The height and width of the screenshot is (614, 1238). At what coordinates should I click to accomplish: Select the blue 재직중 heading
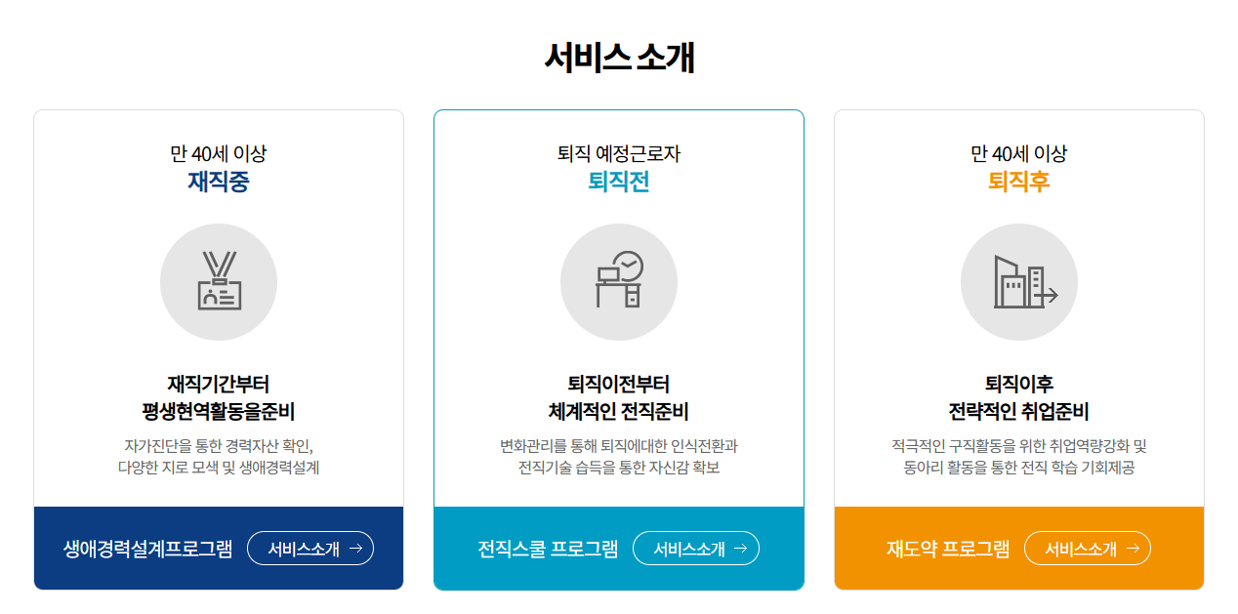click(x=219, y=182)
